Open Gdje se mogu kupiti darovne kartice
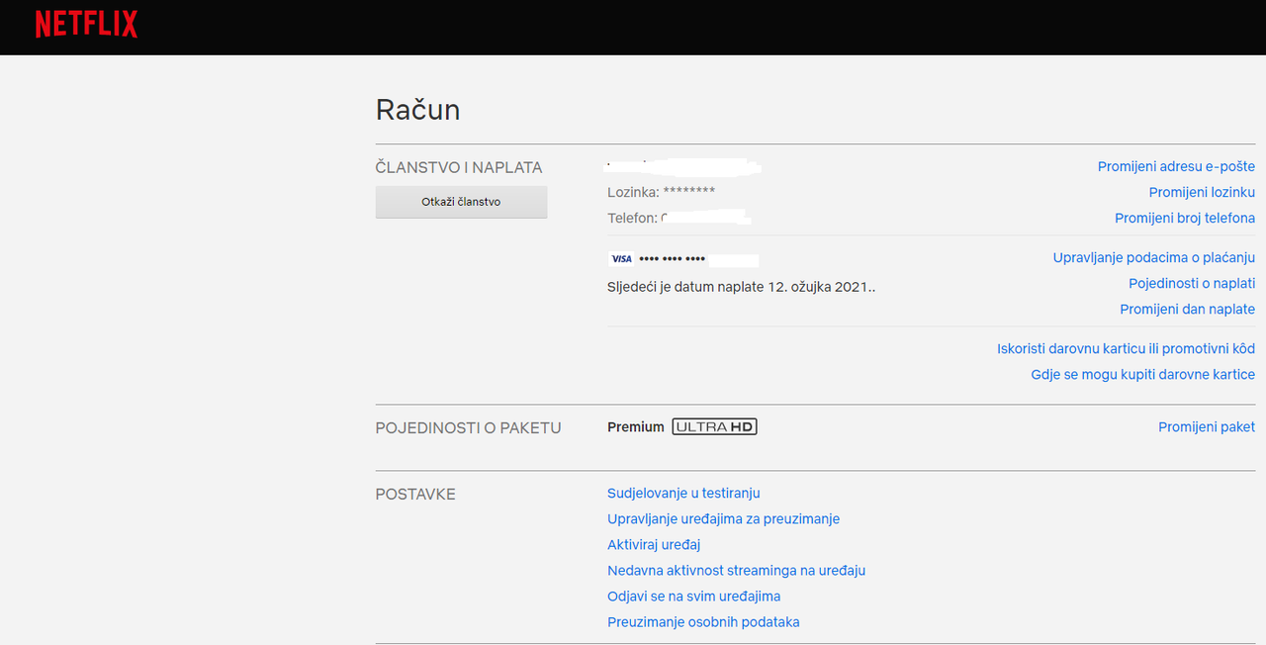 (x=1142, y=375)
